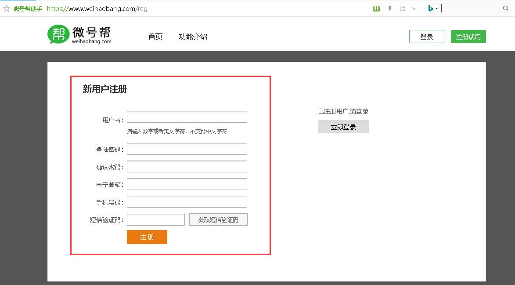
Task: Open 功能介绍 navigation item
Action: [193, 37]
